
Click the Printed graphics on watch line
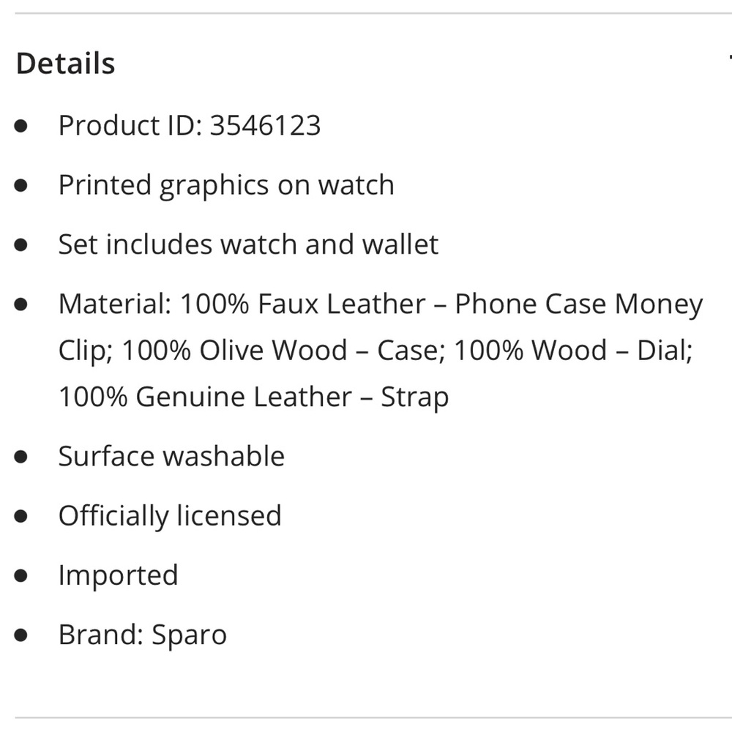[226, 185]
